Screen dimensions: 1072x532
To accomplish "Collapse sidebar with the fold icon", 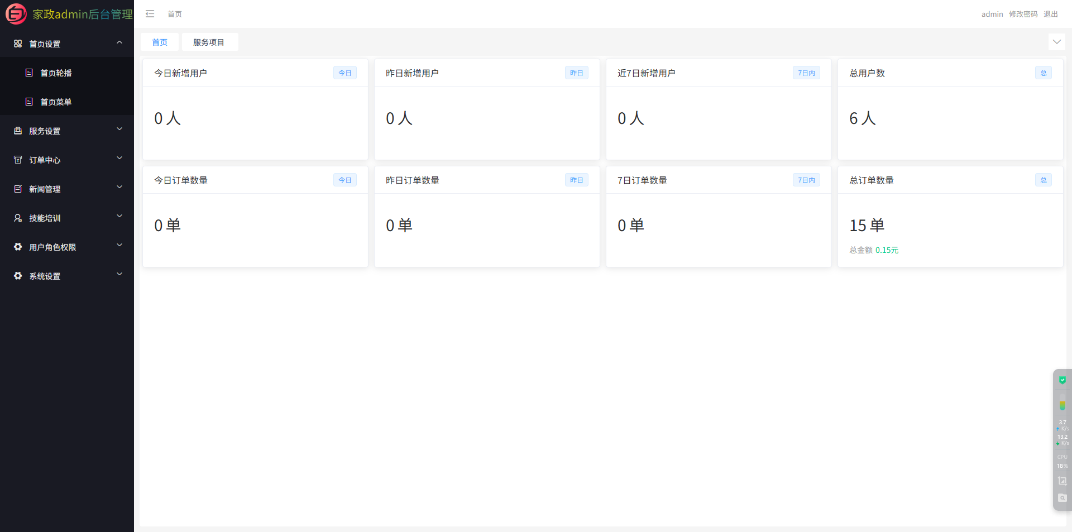I will pyautogui.click(x=150, y=14).
